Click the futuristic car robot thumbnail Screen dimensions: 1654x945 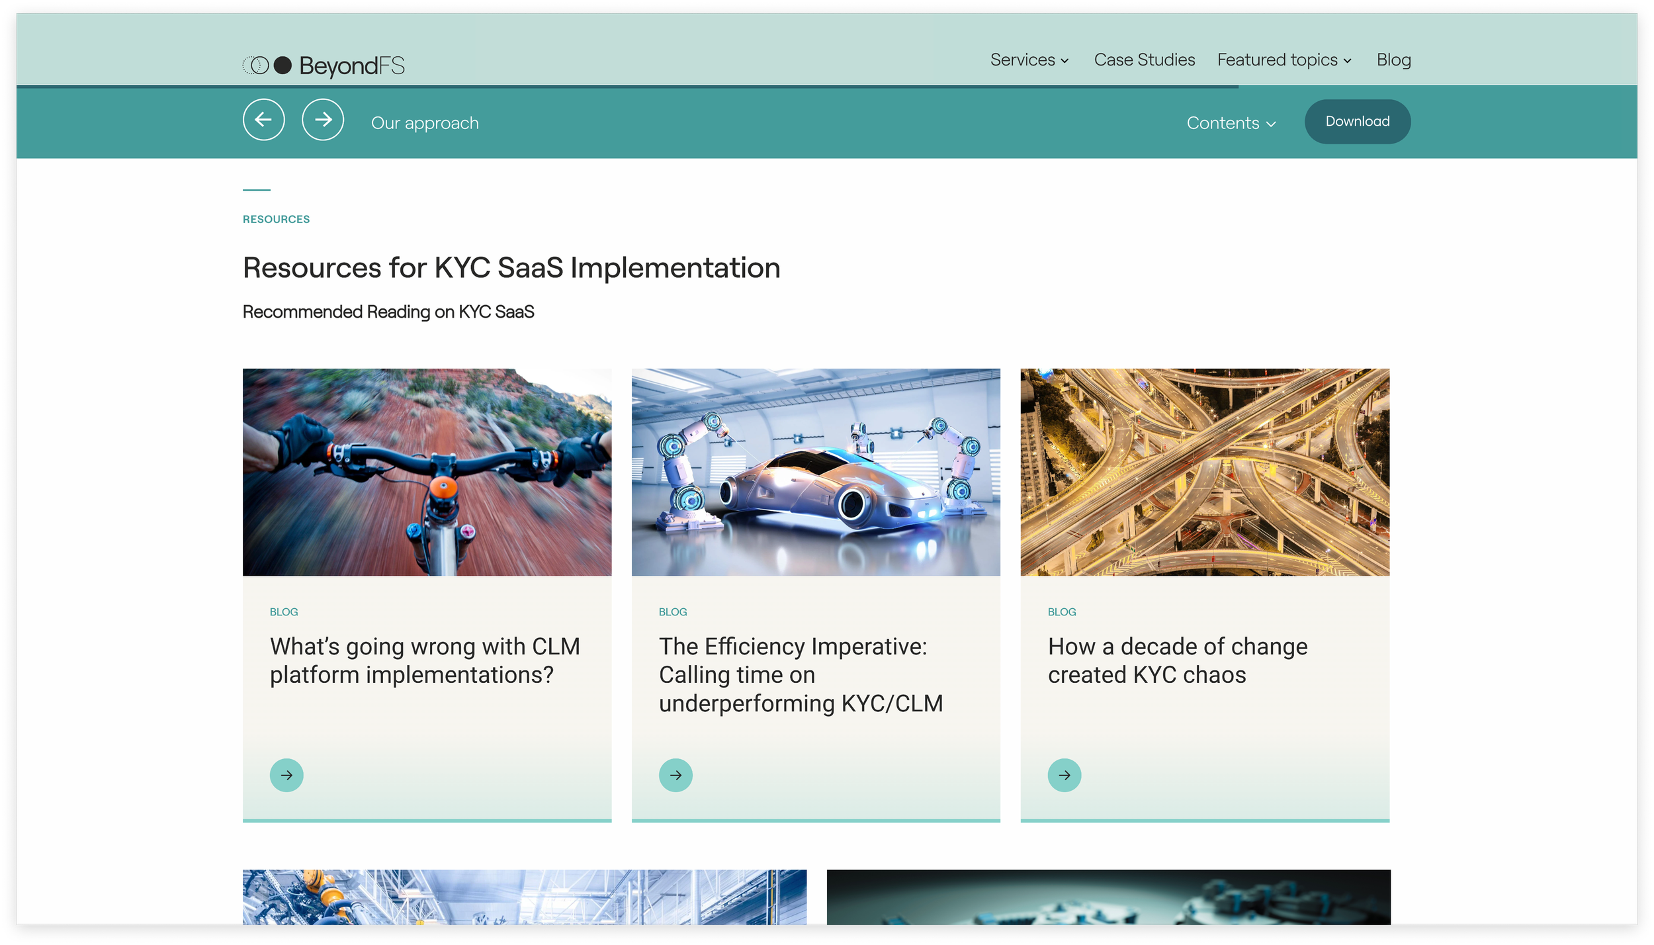(815, 472)
